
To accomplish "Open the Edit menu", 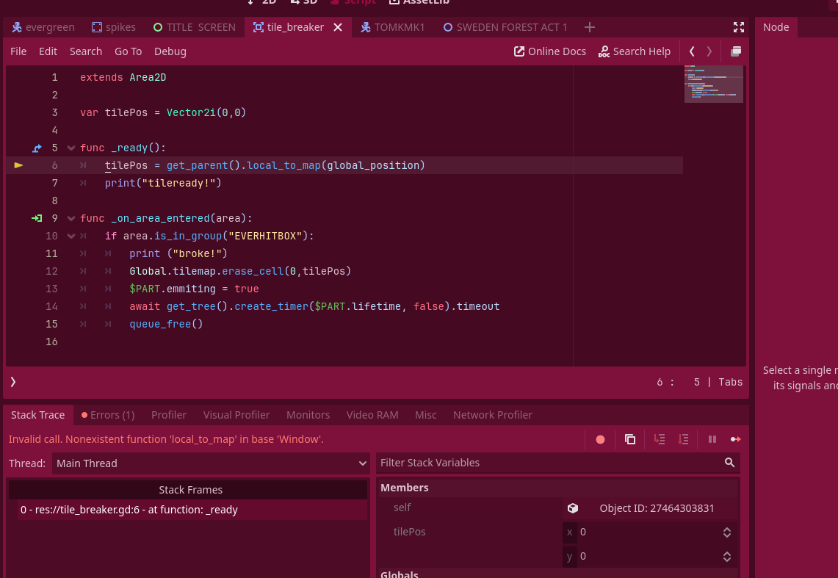I will 48,51.
